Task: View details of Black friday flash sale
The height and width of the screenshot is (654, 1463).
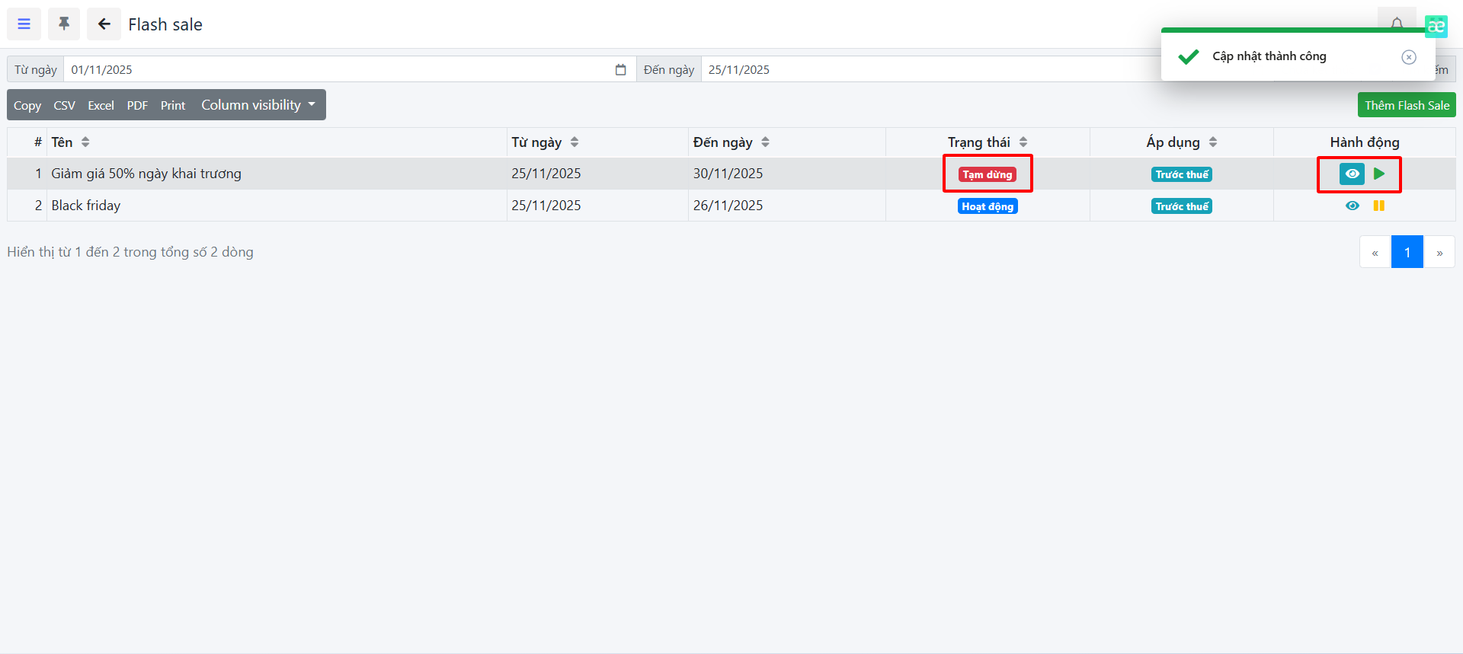Action: [x=1352, y=206]
